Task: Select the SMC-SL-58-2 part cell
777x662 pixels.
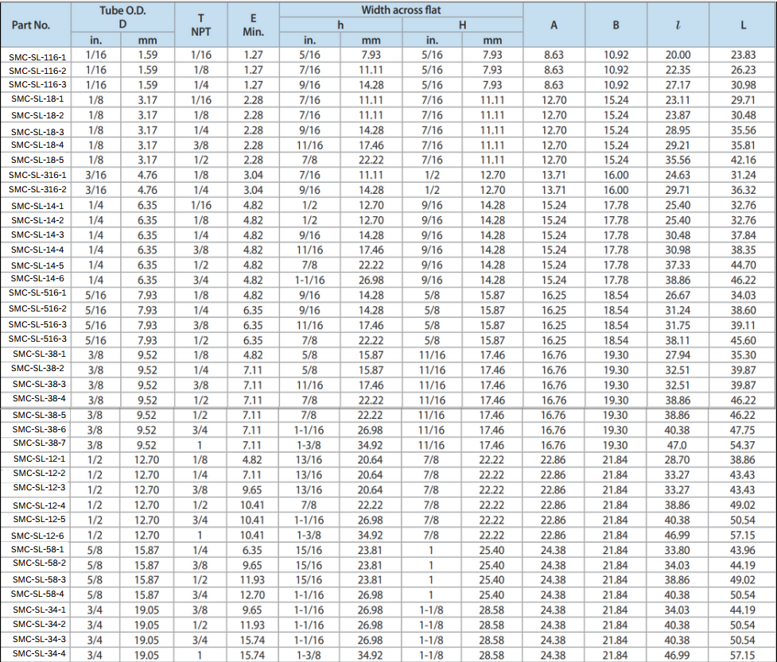Action: tap(37, 564)
